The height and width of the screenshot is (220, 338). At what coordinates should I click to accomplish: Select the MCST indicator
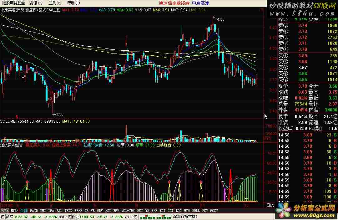214,211
